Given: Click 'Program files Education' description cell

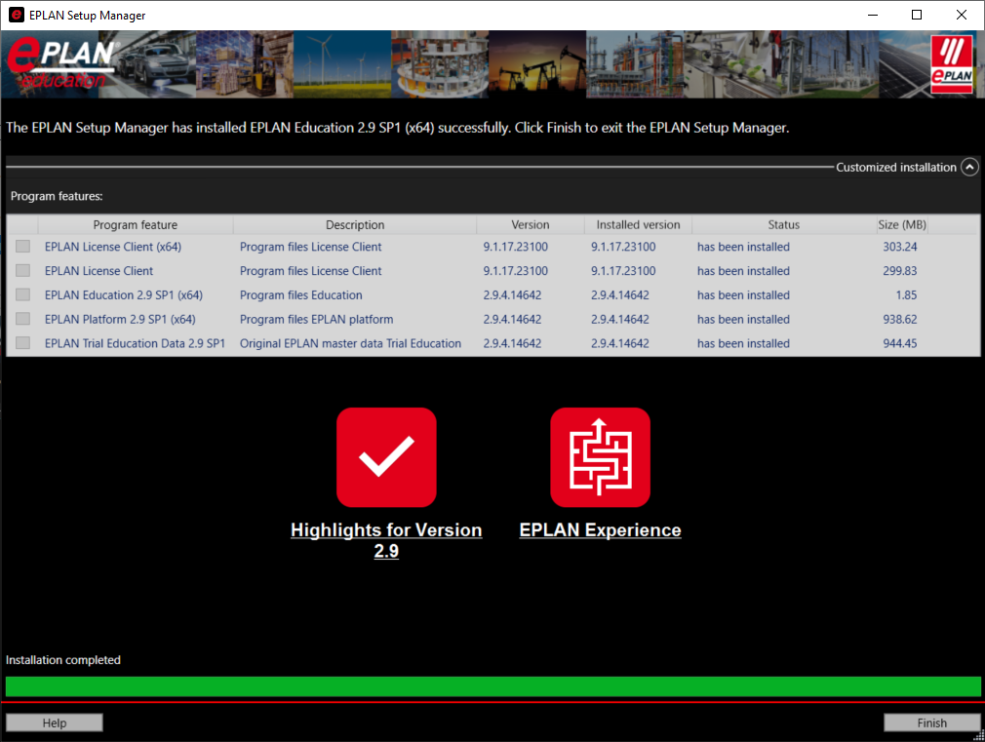Looking at the screenshot, I should (301, 295).
